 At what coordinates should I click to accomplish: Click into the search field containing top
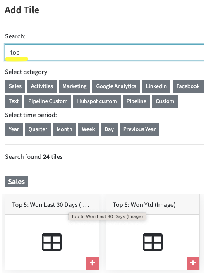pyautogui.click(x=105, y=52)
